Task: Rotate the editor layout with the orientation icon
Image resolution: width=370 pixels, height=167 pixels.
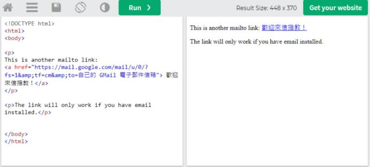Action: (x=80, y=7)
